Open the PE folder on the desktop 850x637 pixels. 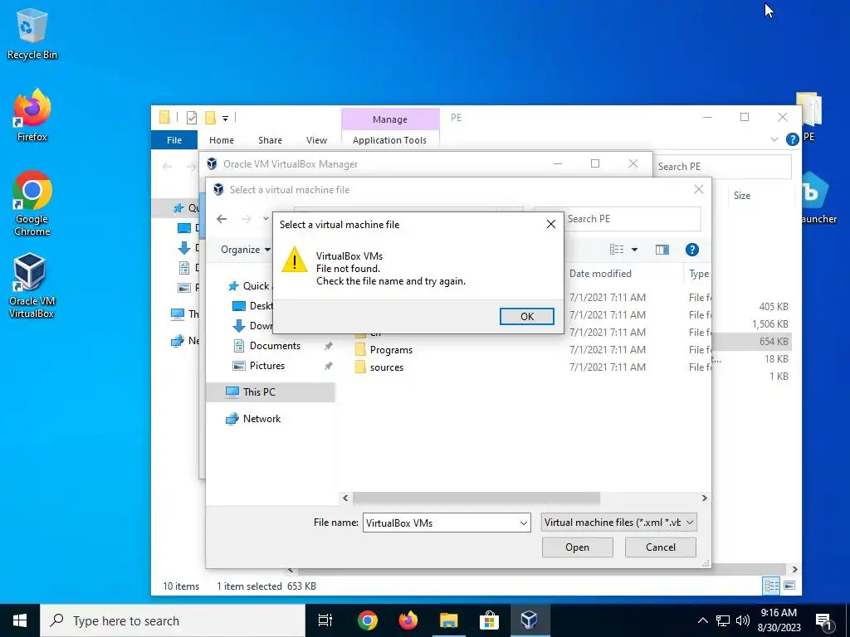point(808,116)
